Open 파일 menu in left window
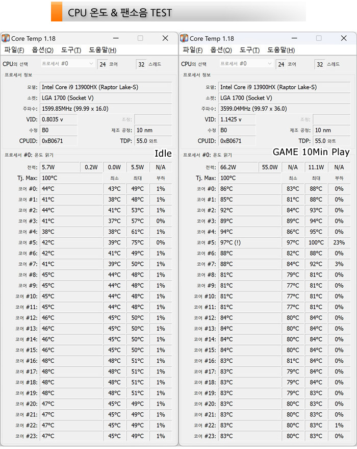Screen dimensions: 357x449 coord(14,50)
